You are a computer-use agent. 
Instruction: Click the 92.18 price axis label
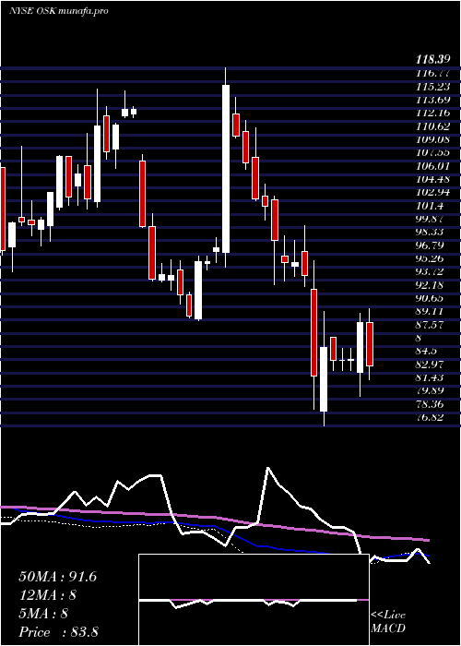click(430, 284)
